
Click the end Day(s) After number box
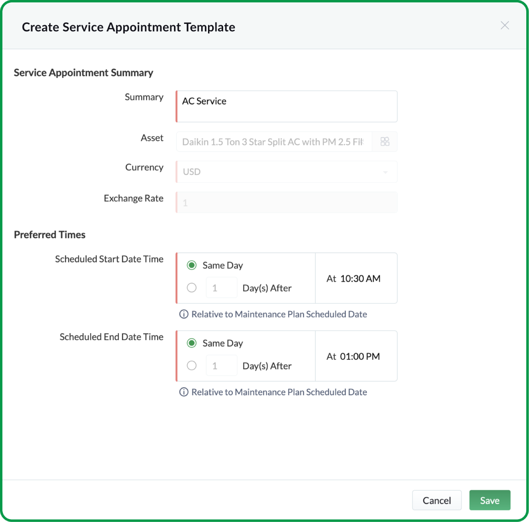[221, 365]
